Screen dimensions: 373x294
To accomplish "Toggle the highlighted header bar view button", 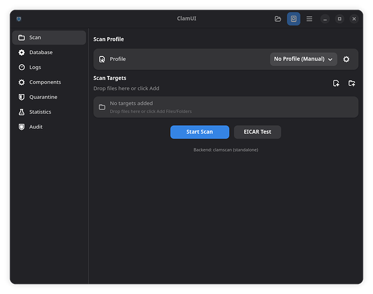I will coord(293,19).
